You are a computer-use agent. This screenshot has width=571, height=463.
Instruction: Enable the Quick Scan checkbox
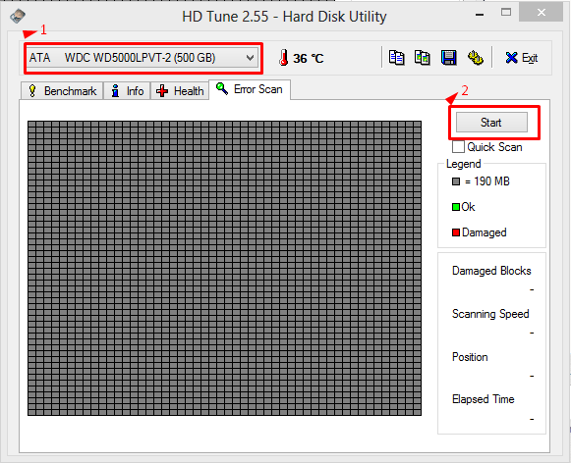(458, 147)
